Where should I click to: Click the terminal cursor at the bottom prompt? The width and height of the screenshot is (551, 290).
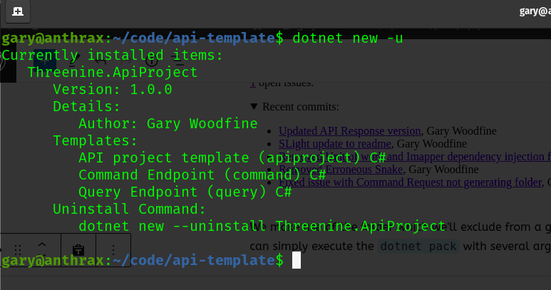pyautogui.click(x=297, y=260)
